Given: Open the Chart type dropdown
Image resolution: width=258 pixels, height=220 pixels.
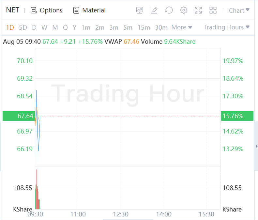Looking at the screenshot, I should tap(239, 10).
